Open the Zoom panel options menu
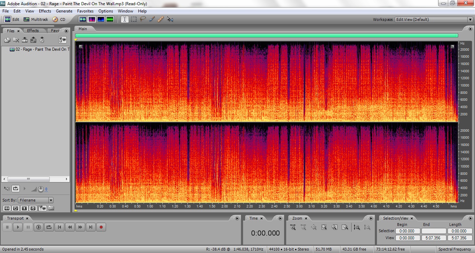Screen dimensions: 475x253 [x=372, y=218]
